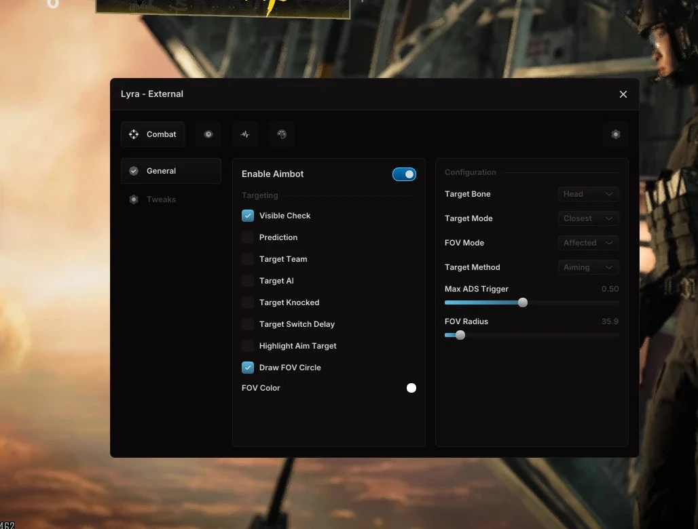Open the Combat tab

point(153,134)
